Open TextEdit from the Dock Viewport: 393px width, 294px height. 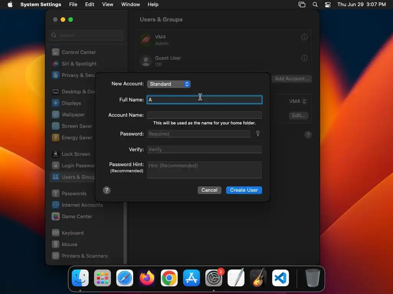pos(236,278)
